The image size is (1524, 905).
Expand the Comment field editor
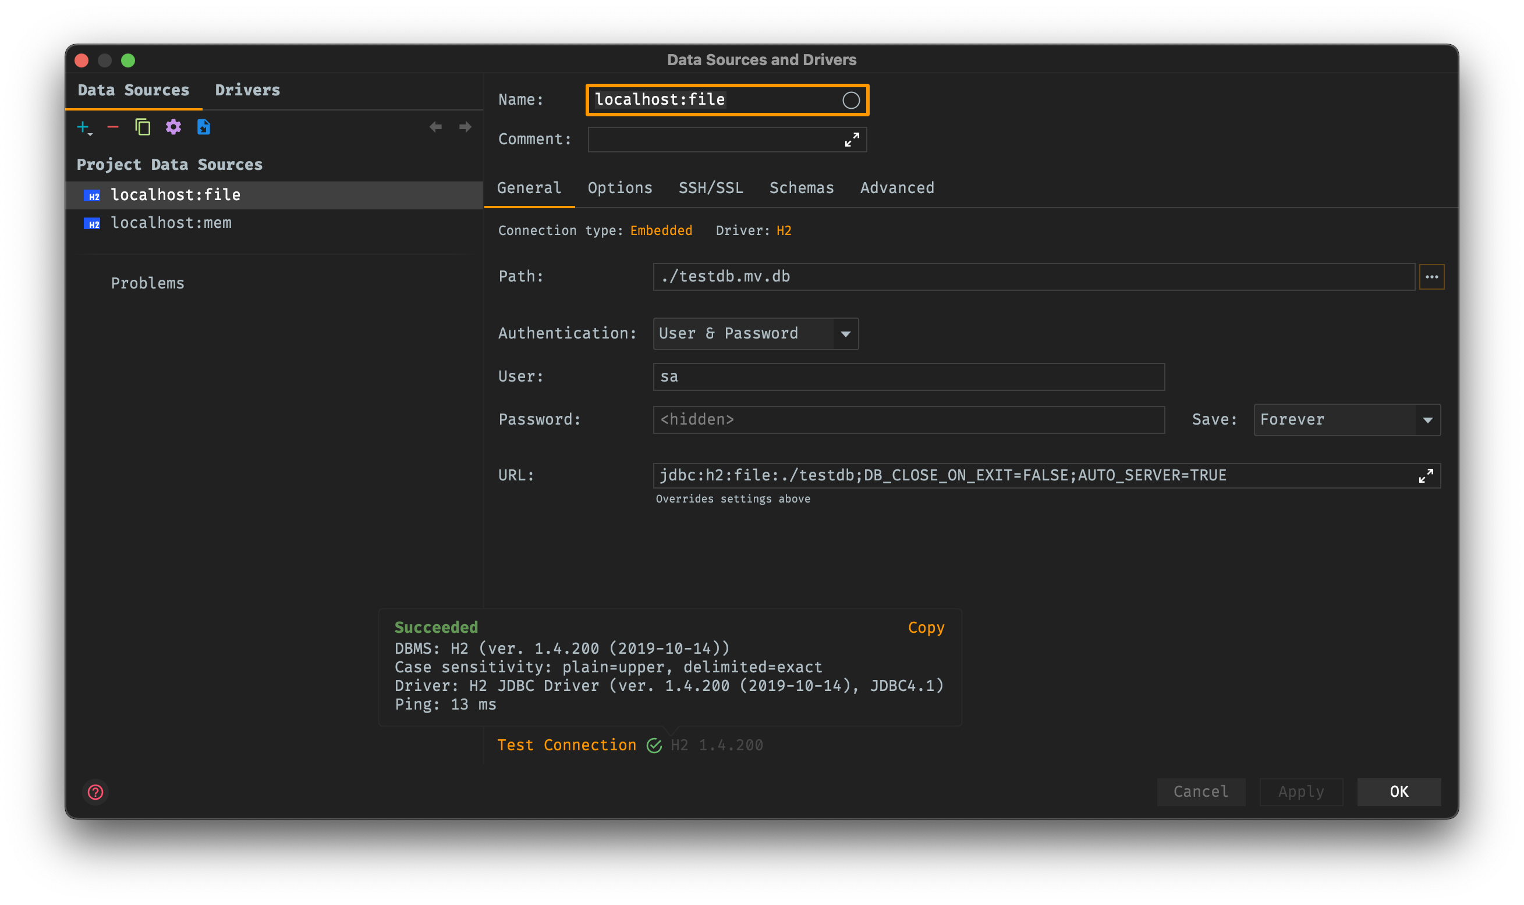coord(852,140)
